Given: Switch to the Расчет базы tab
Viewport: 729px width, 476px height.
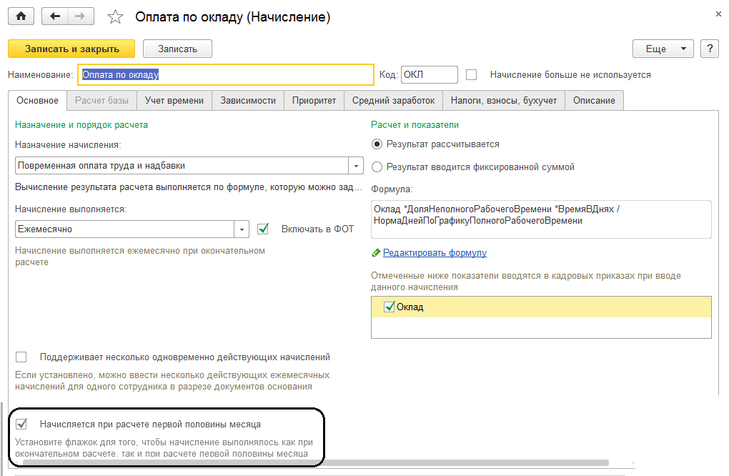Looking at the screenshot, I should [101, 100].
